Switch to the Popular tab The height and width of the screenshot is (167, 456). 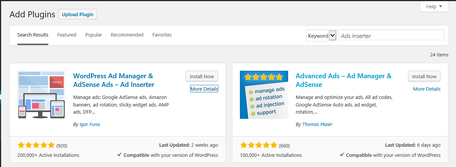[x=94, y=35]
